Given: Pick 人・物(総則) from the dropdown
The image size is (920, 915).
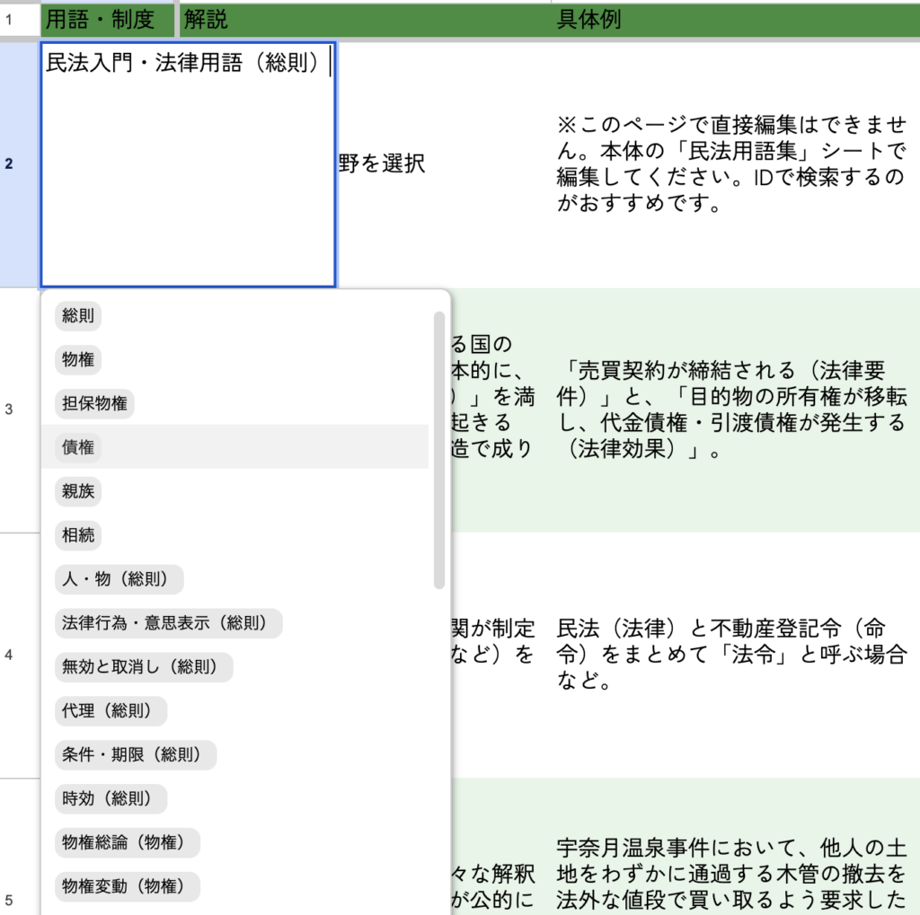Looking at the screenshot, I should [x=119, y=580].
